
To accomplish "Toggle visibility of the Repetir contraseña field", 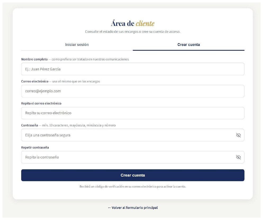I will pyautogui.click(x=238, y=157).
